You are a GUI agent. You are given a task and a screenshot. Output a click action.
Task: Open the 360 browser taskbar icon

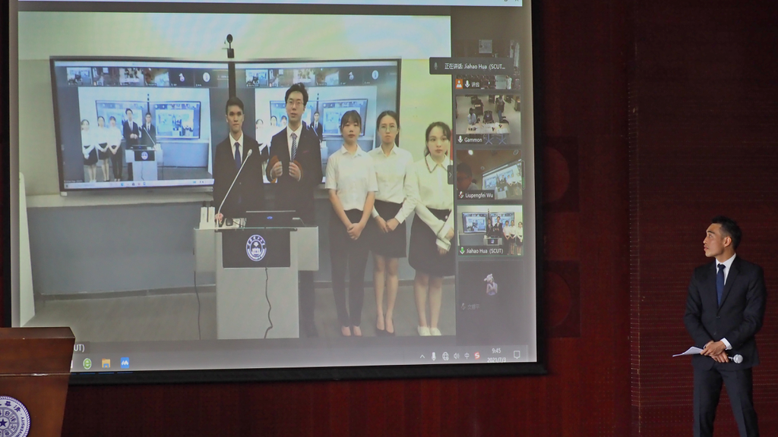click(x=87, y=363)
